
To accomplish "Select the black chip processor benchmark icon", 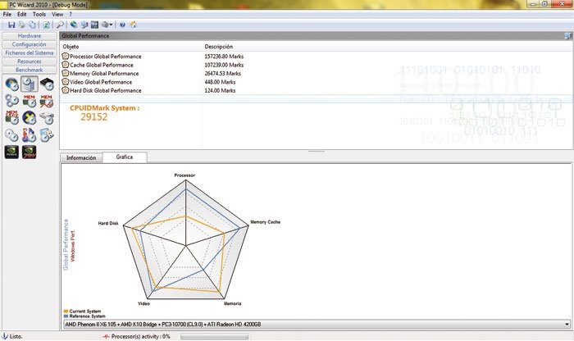I will (x=47, y=84).
